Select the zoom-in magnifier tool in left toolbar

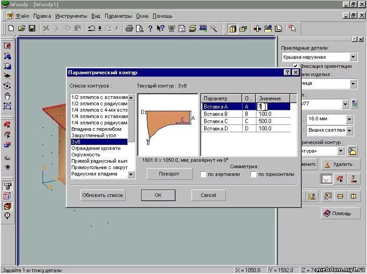click(7, 56)
